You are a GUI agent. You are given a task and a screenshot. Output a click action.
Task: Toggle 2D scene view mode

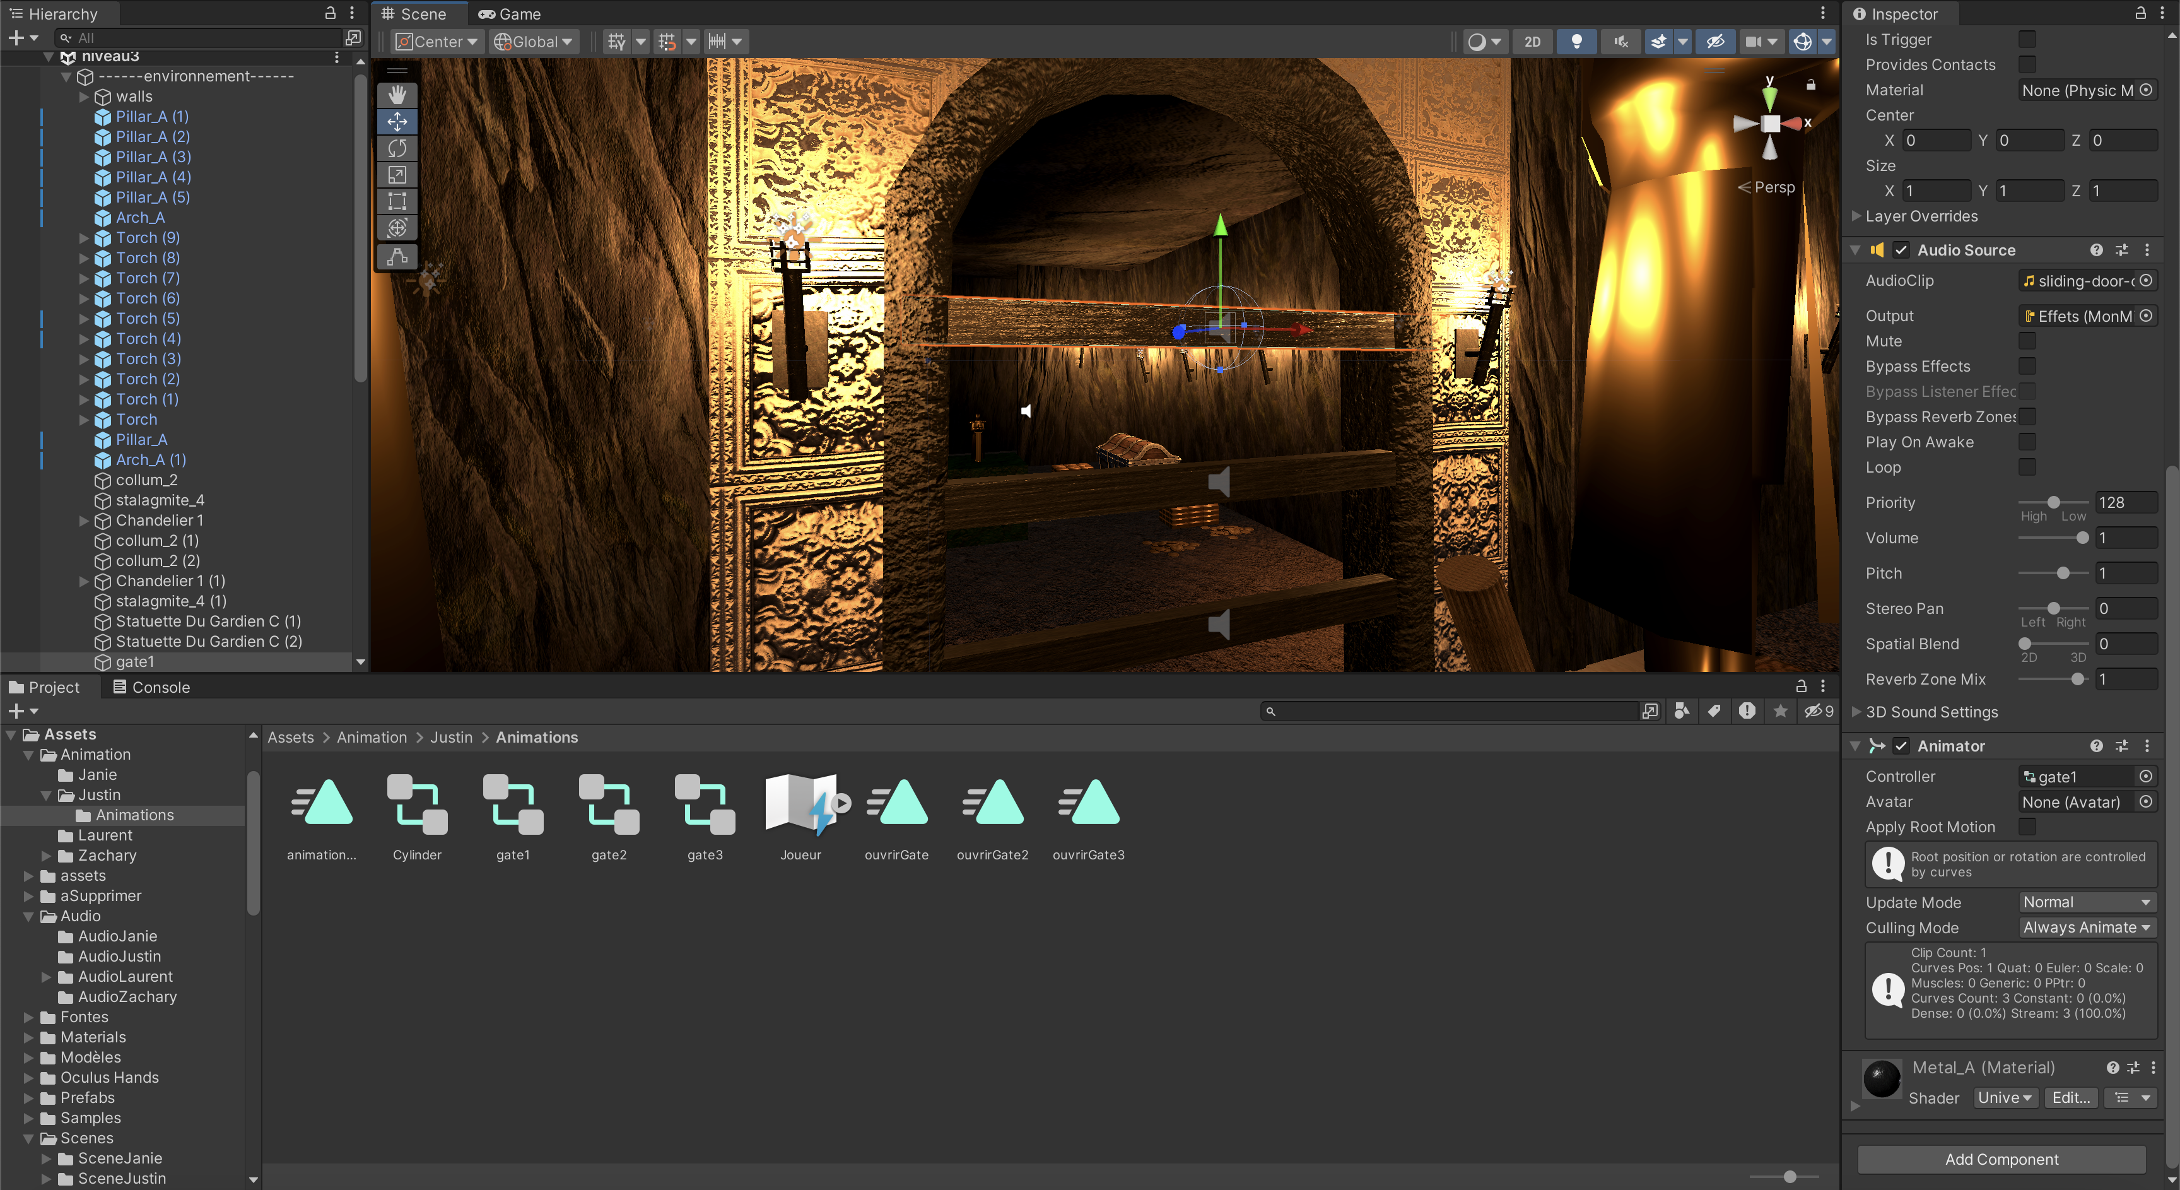[1532, 42]
